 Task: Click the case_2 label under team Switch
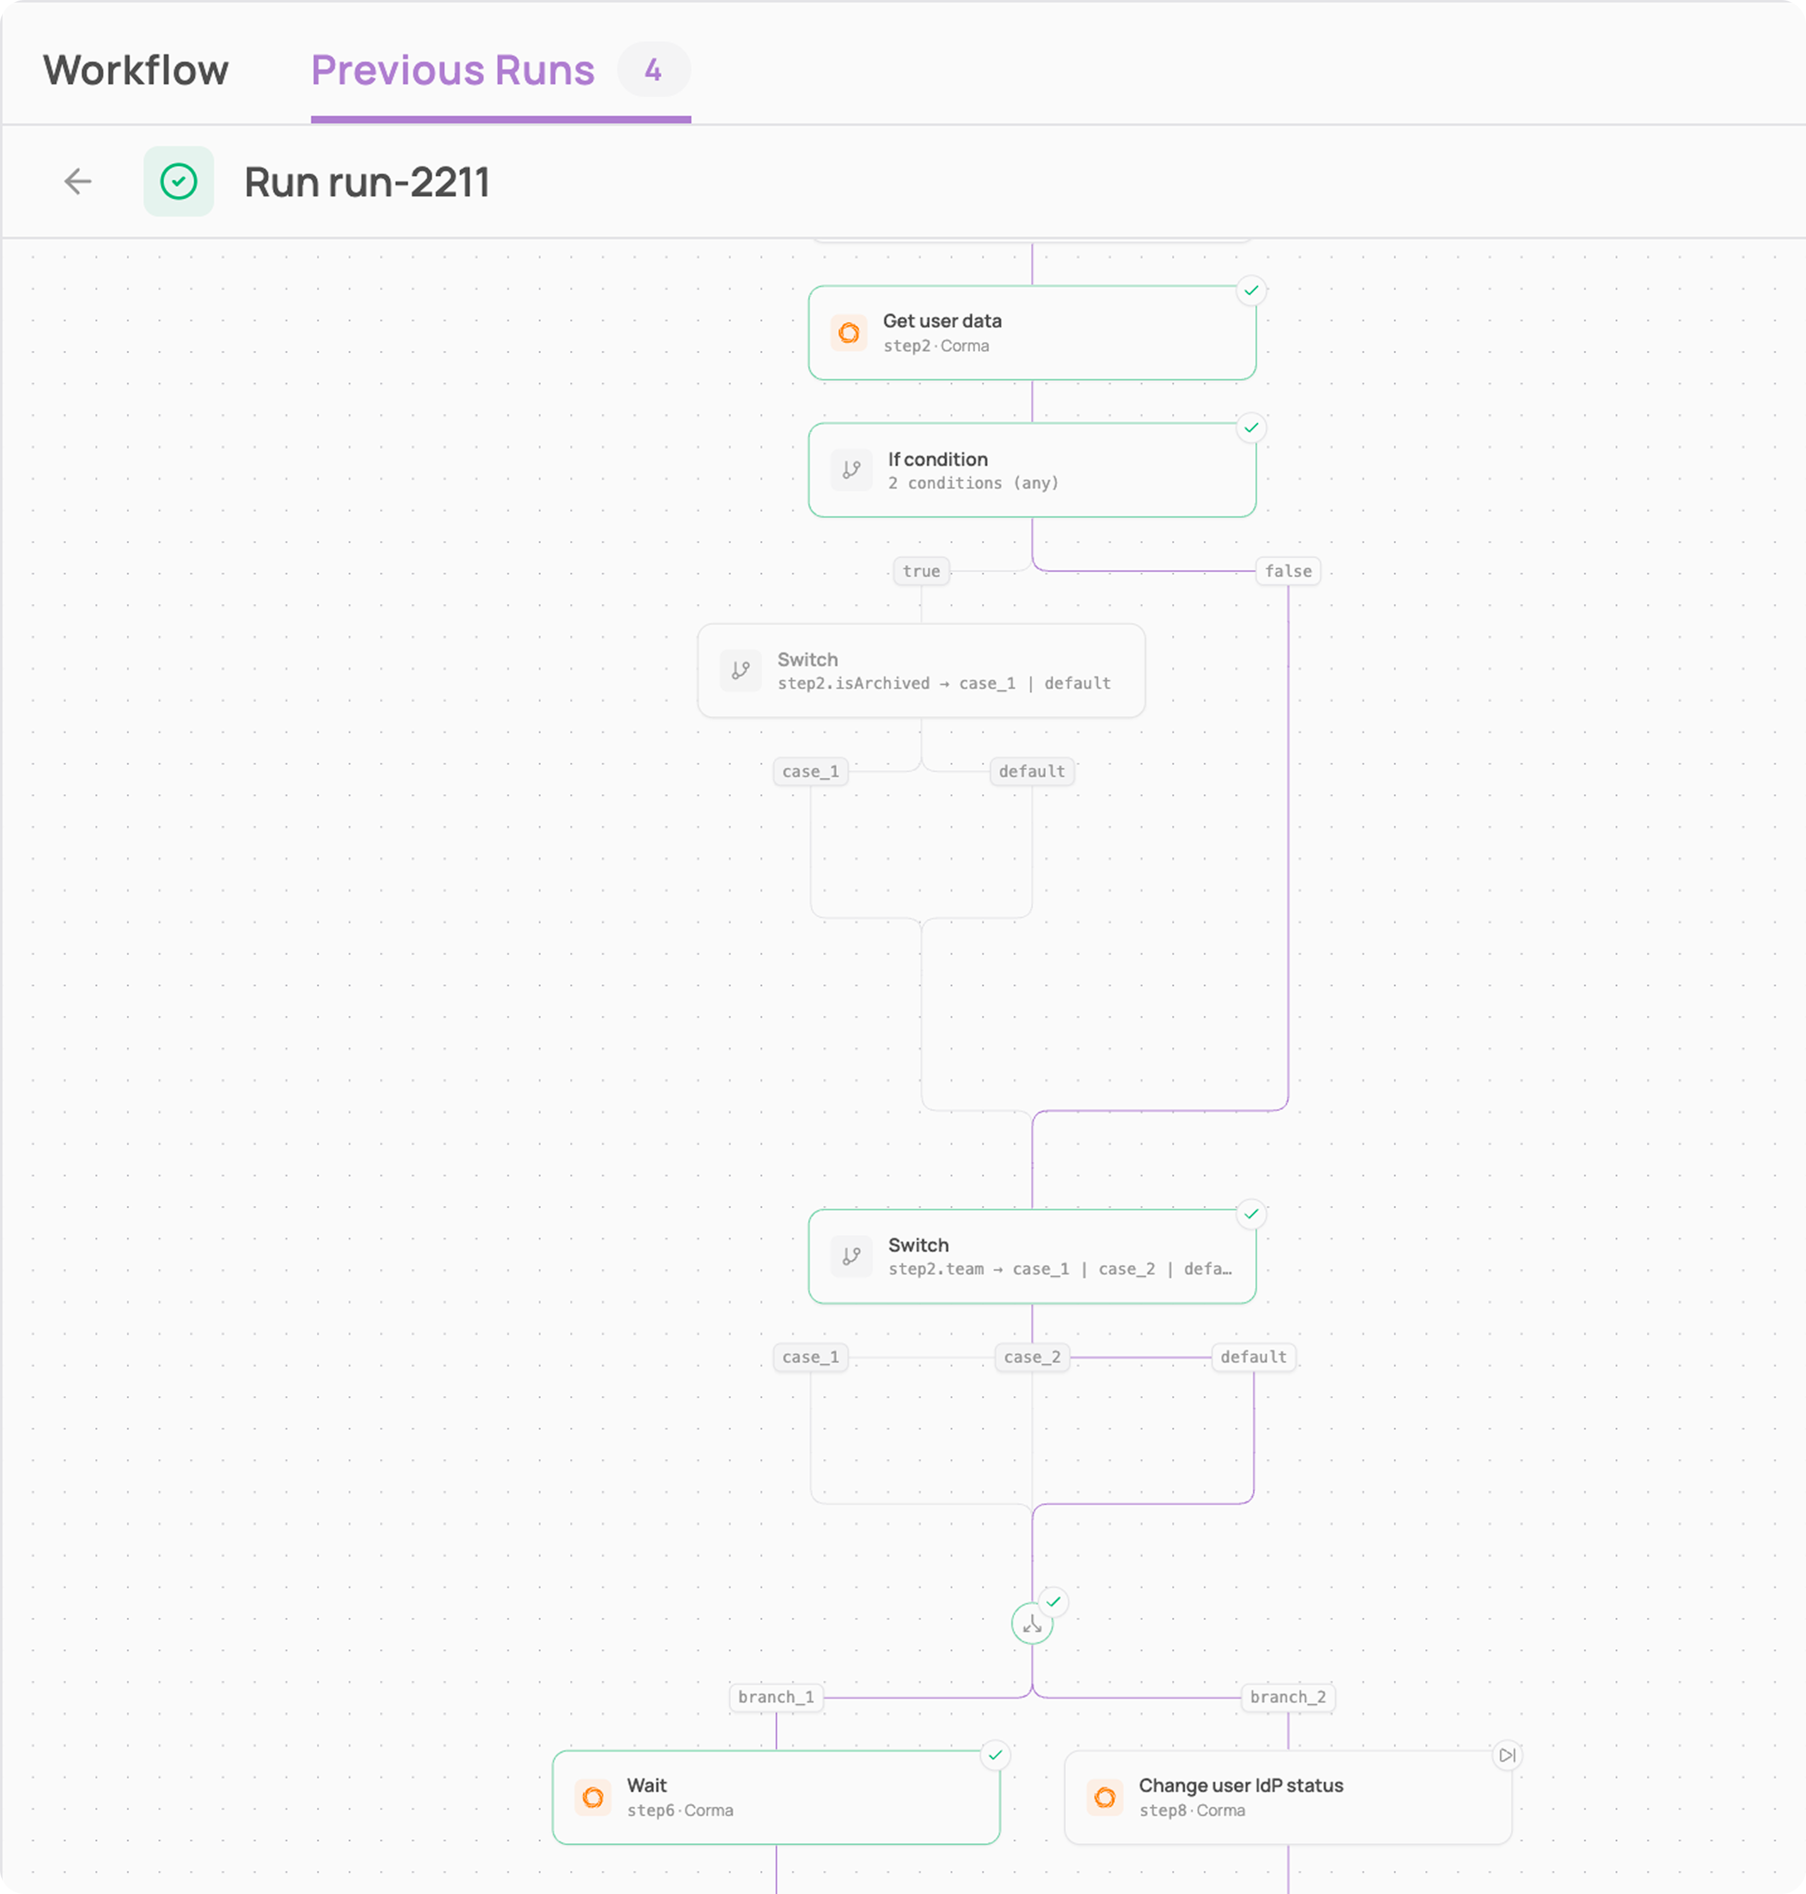tap(1032, 1357)
